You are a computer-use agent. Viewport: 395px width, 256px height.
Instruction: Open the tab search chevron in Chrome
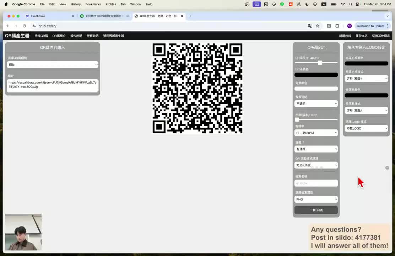(x=388, y=16)
